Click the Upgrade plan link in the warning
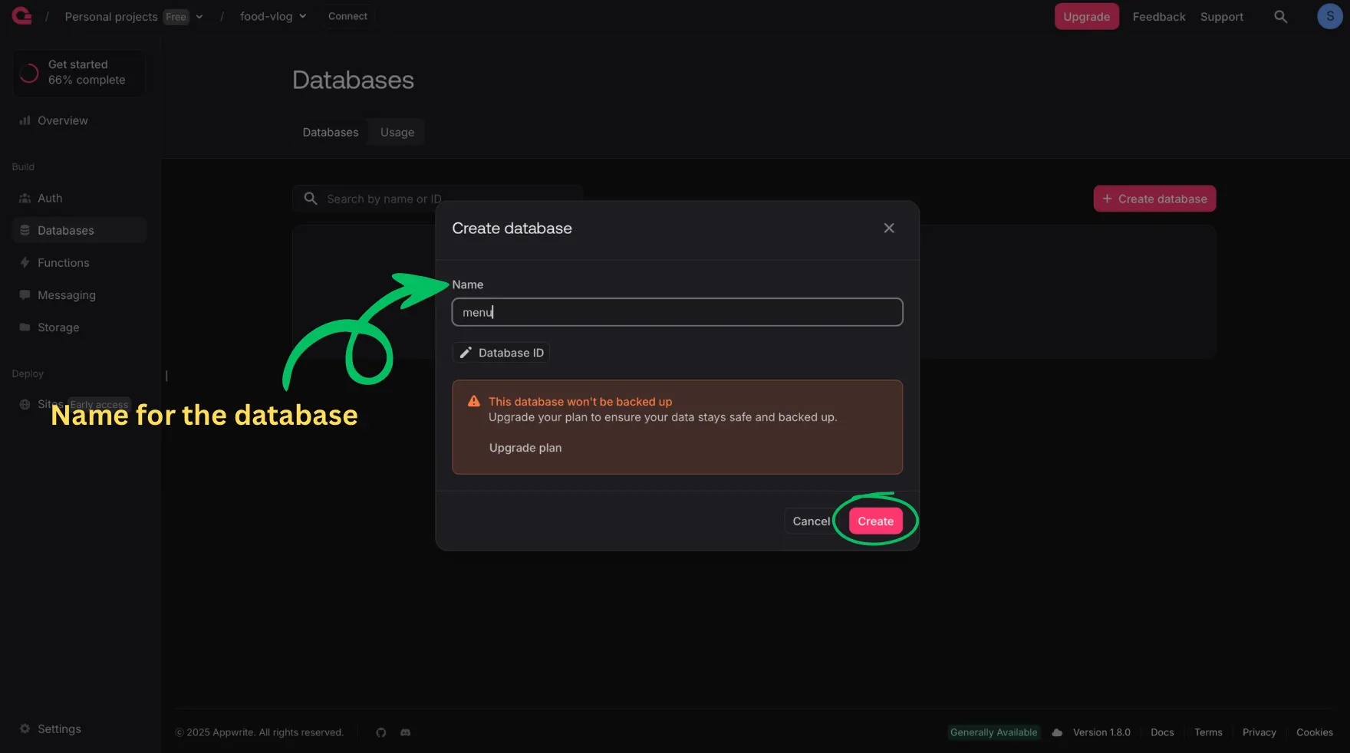 pyautogui.click(x=525, y=448)
